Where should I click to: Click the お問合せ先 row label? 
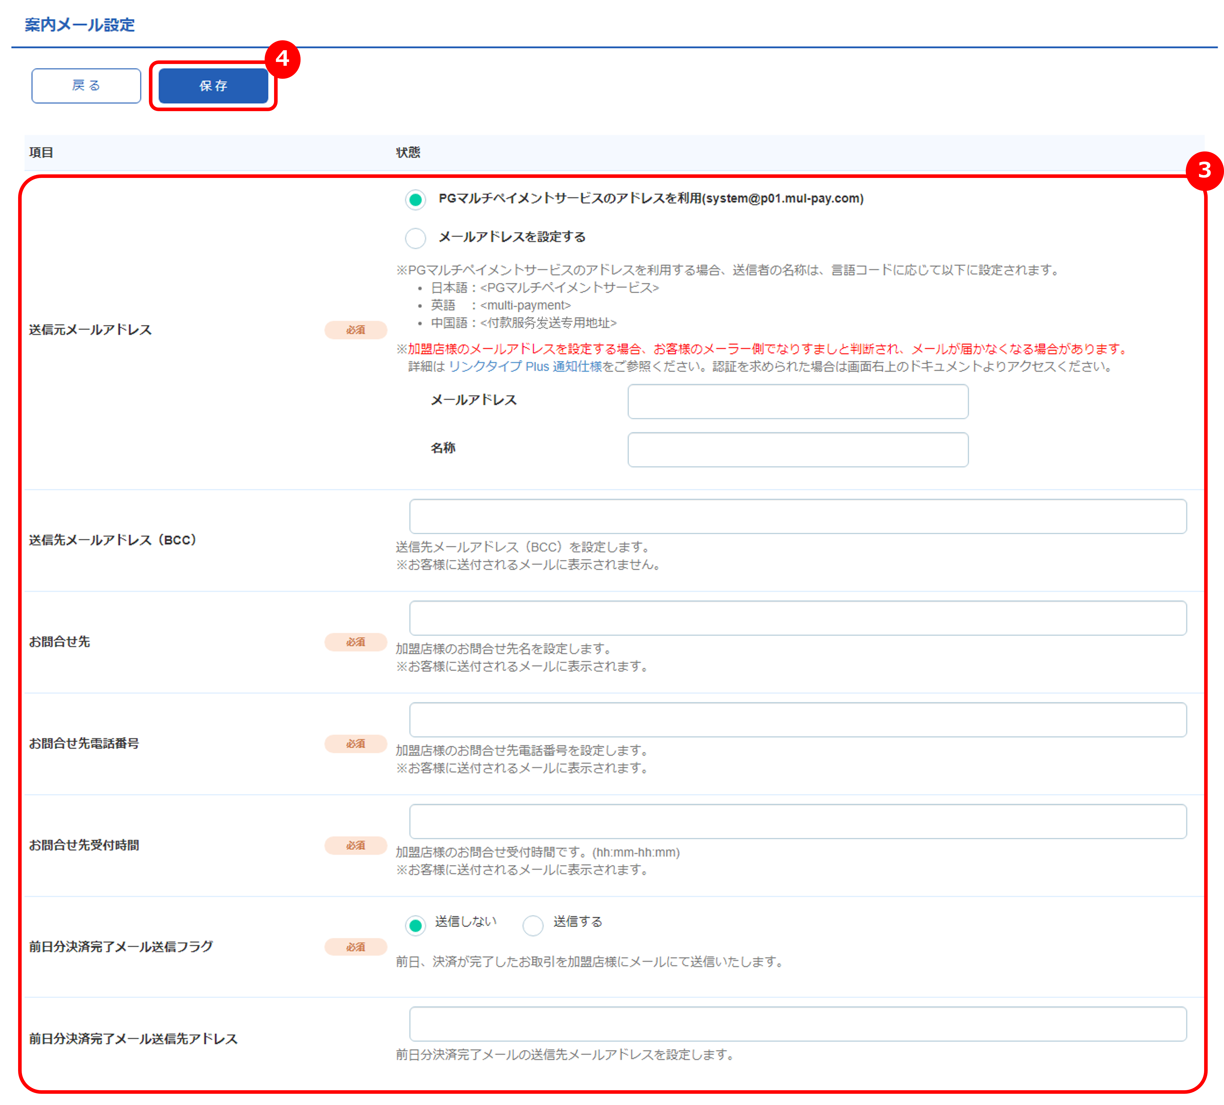59,642
